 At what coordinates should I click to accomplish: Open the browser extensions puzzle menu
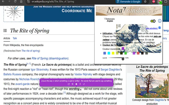click(x=166, y=2)
